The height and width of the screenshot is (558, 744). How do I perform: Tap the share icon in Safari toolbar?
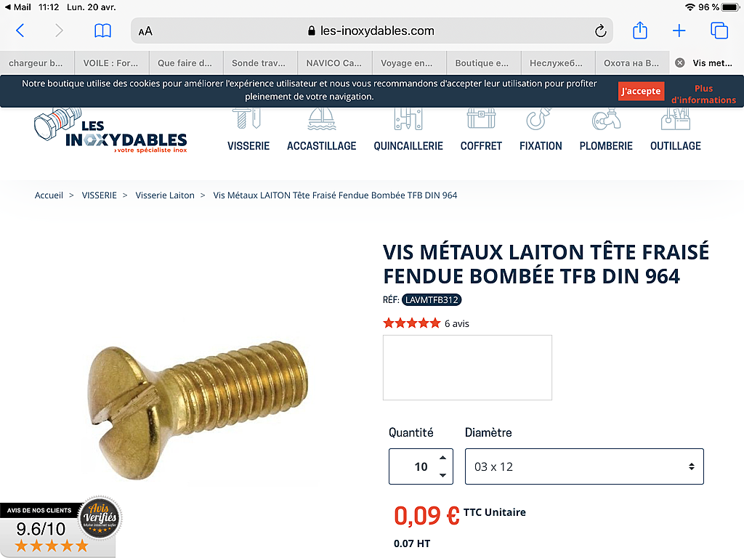[640, 31]
